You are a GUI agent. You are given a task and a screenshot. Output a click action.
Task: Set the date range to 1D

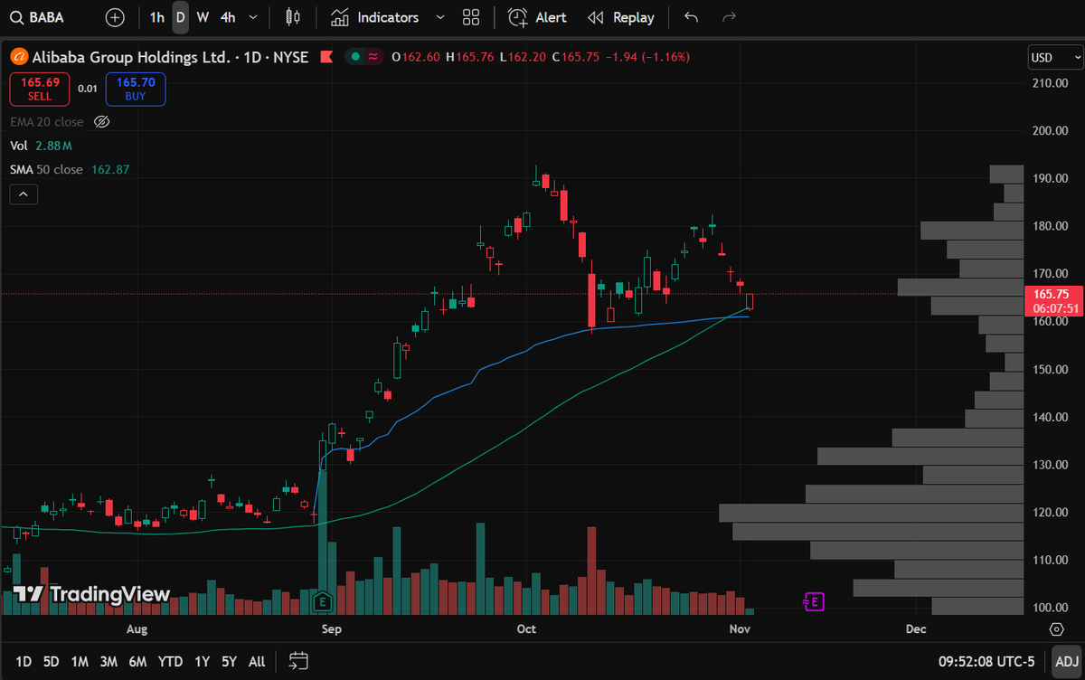tap(24, 661)
